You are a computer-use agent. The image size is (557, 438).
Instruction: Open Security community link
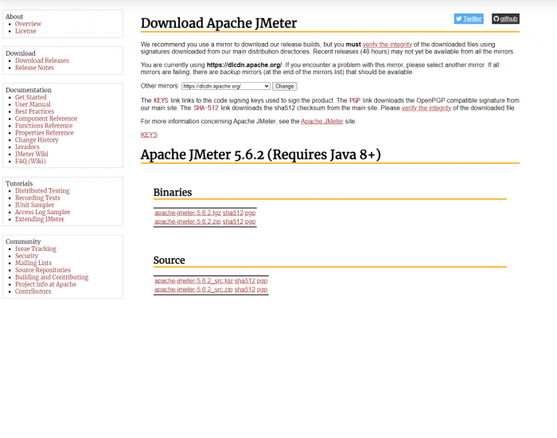click(26, 256)
